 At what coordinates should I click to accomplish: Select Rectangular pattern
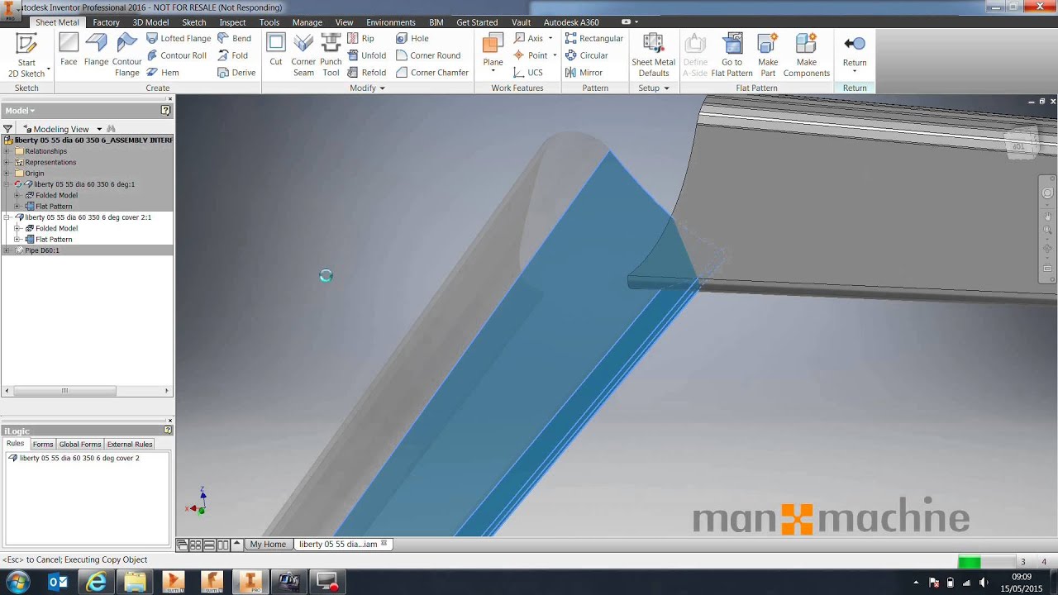click(594, 38)
